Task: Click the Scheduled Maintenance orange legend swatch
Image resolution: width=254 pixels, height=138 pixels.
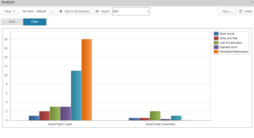Action: pos(216,52)
